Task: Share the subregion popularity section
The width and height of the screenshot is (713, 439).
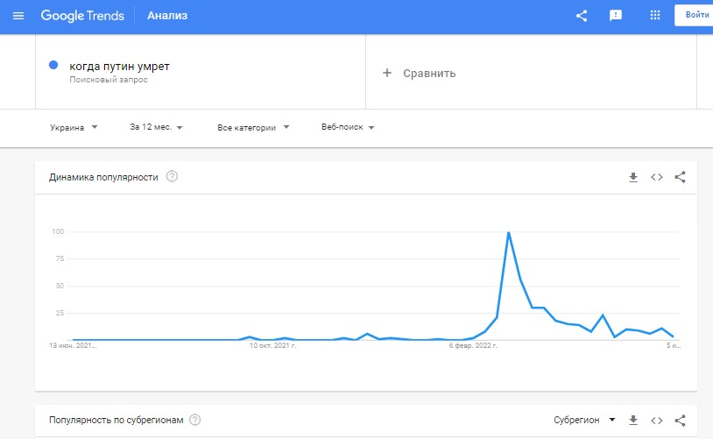Action: tap(681, 421)
